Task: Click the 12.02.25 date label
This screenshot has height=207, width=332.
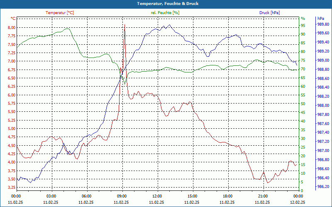Action: pyautogui.click(x=298, y=202)
